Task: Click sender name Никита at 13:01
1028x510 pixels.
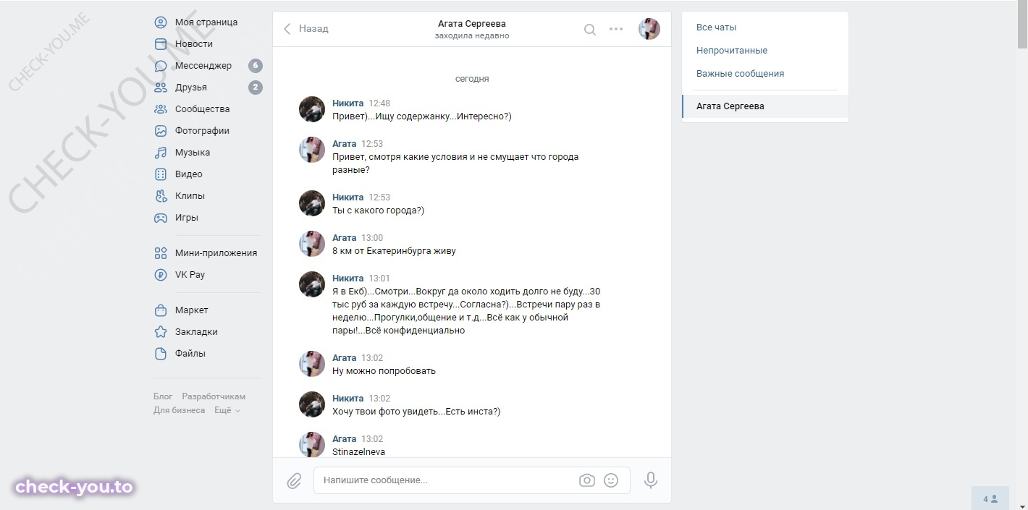Action: [348, 279]
